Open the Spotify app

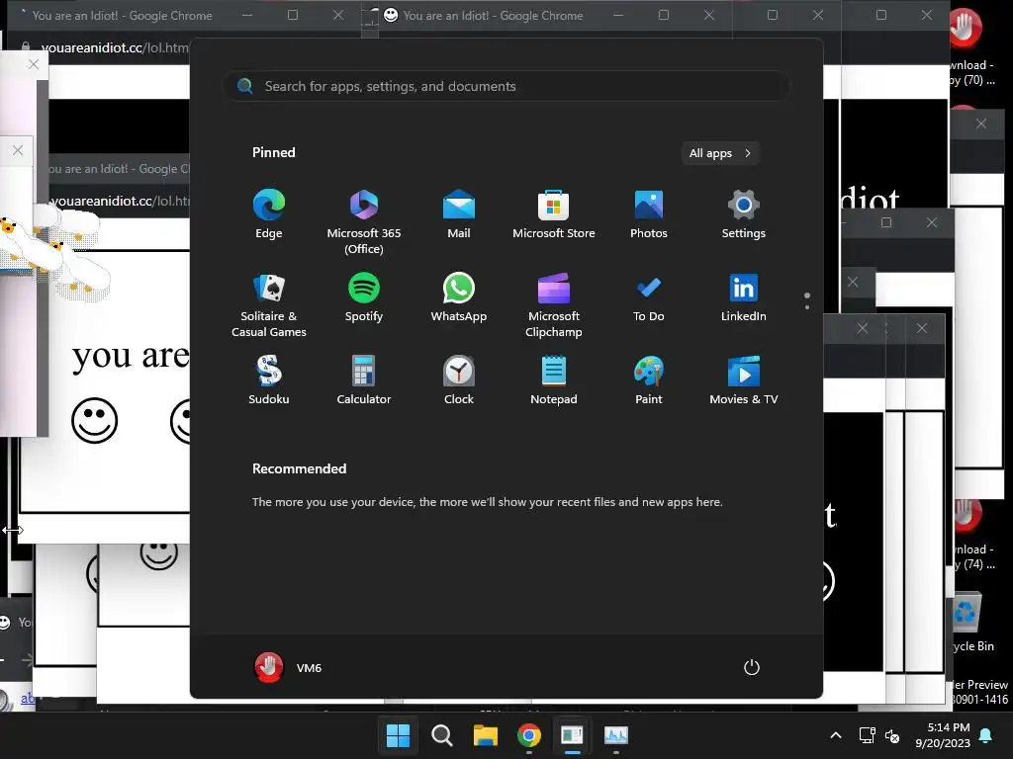tap(364, 297)
